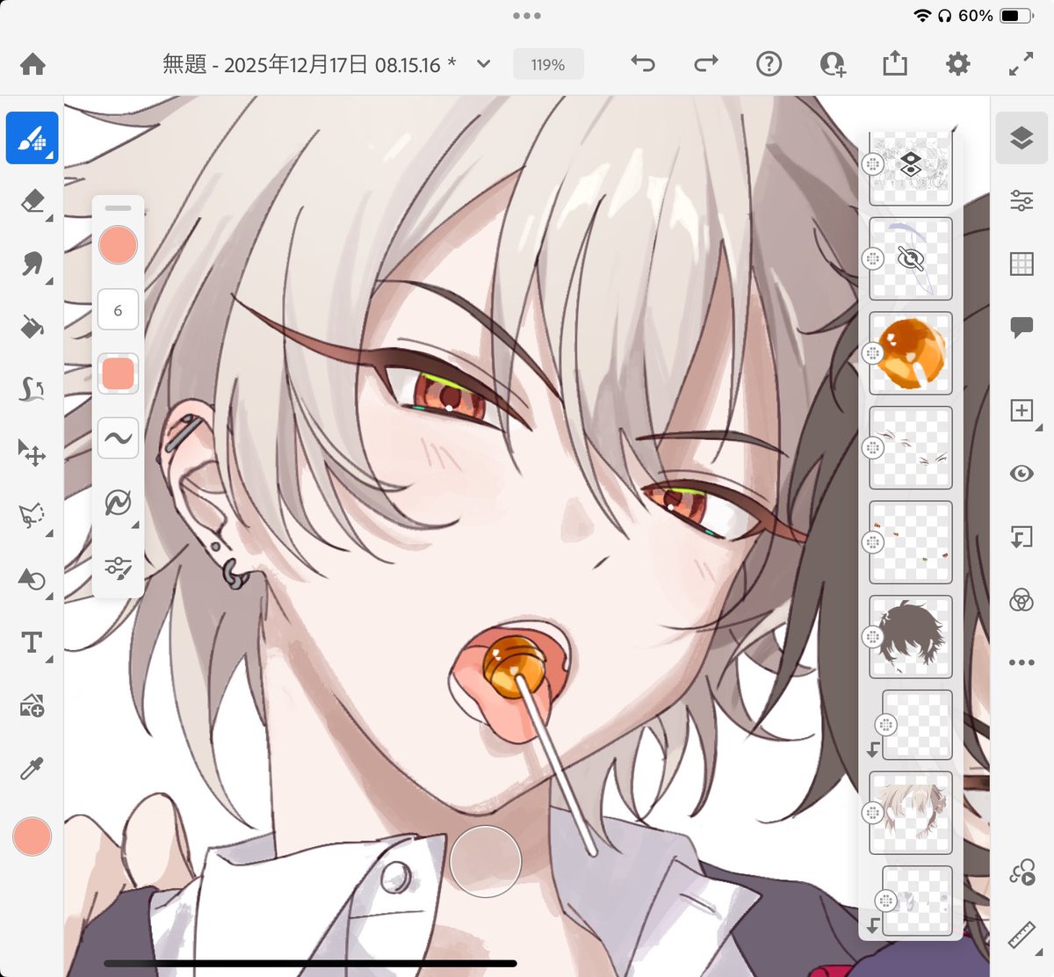Viewport: 1054px width, 977px height.
Task: Select the Liquify tool
Action: [x=32, y=389]
